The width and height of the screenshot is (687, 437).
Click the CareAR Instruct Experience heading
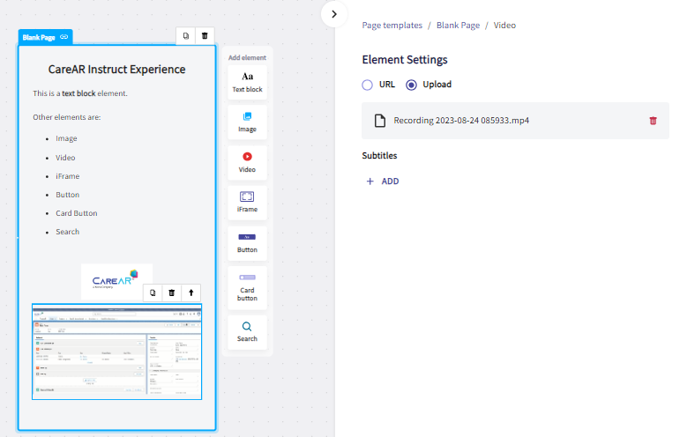tap(116, 70)
